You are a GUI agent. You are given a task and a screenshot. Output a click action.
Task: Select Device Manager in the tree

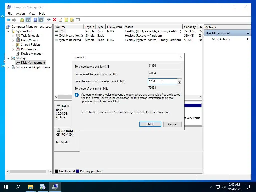(x=32, y=54)
